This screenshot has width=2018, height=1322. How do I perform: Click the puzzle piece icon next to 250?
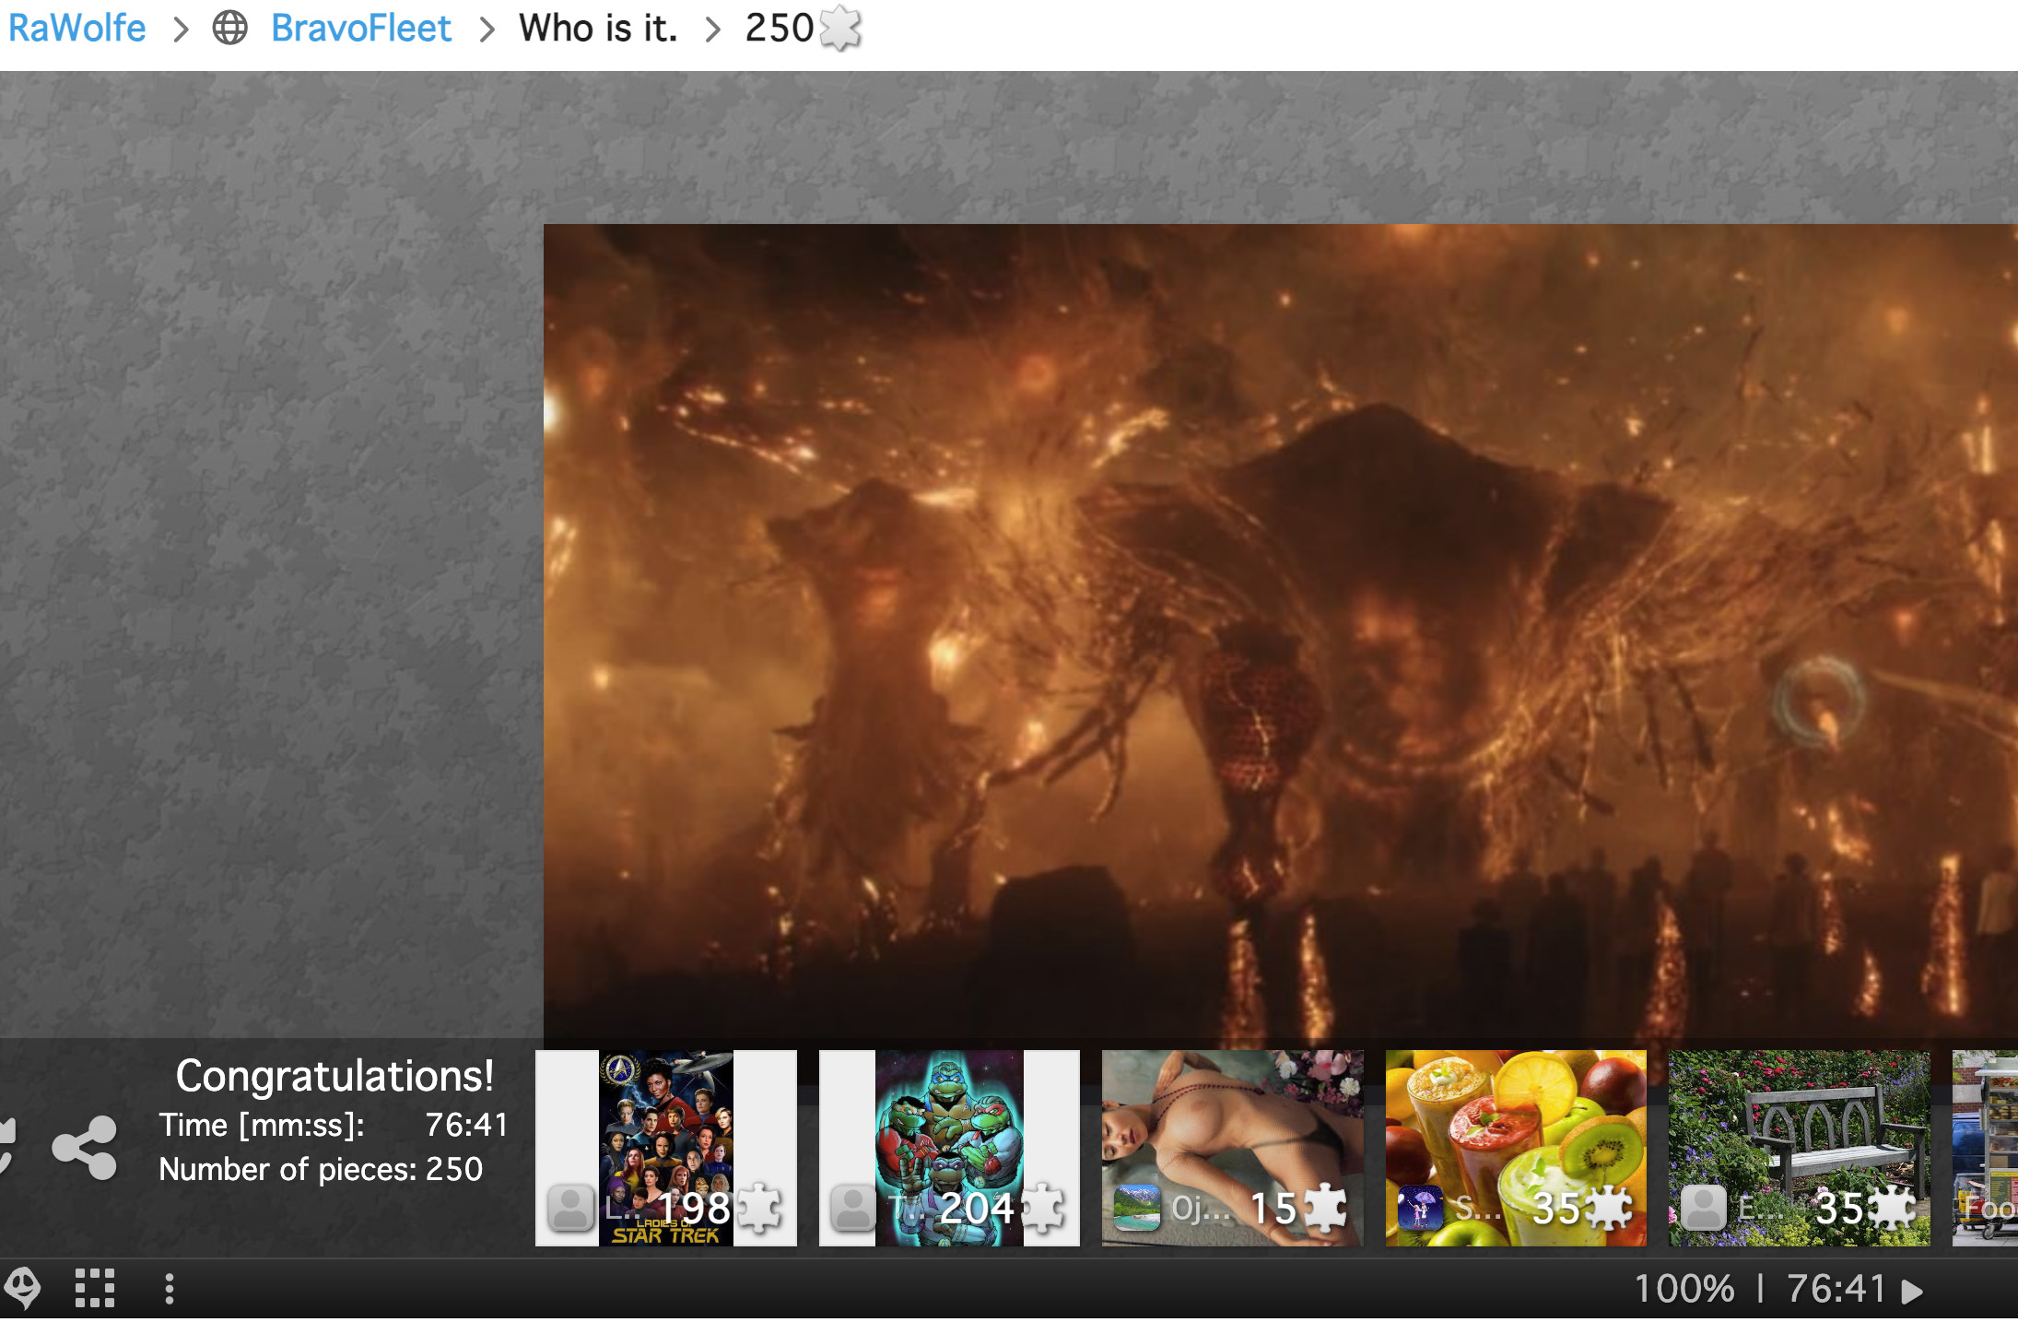(x=839, y=29)
